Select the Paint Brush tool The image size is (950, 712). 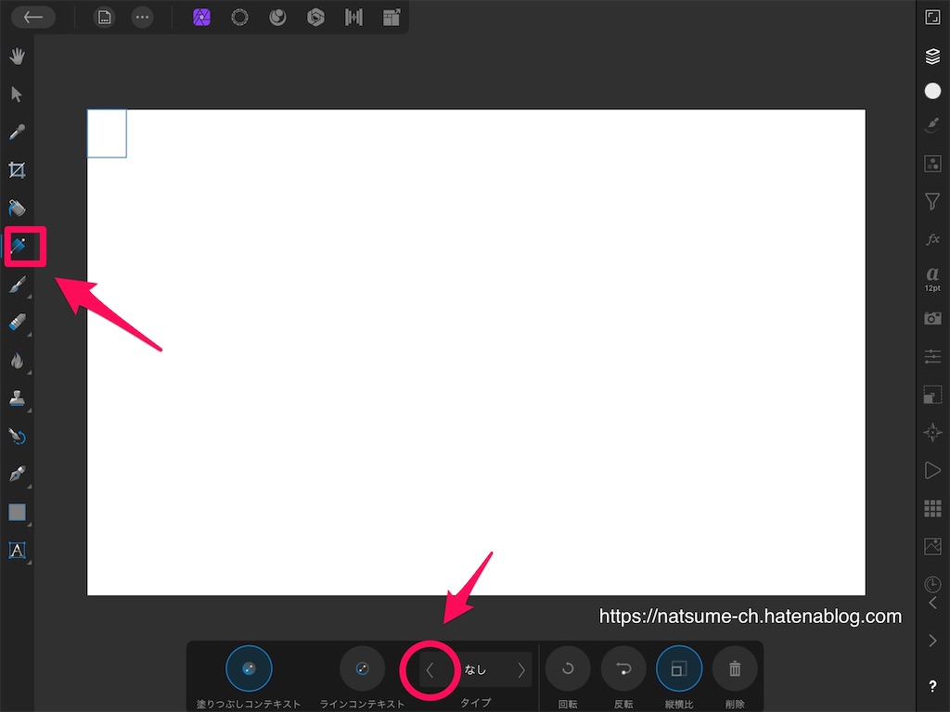pos(17,285)
